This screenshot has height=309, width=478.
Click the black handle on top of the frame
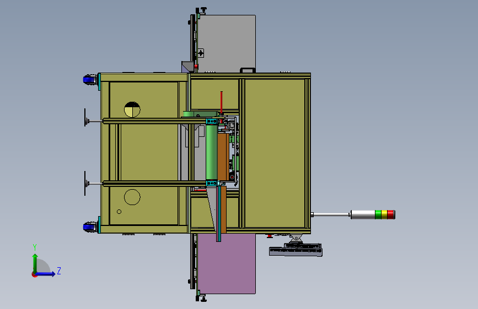pos(248,70)
